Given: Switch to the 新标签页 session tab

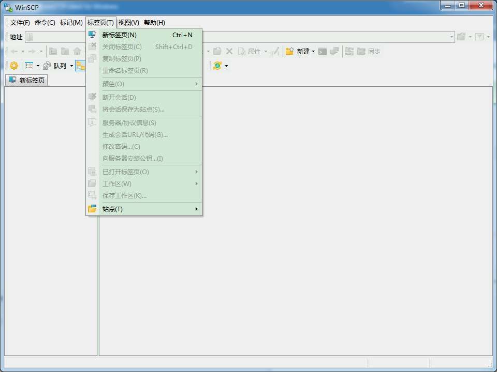Looking at the screenshot, I should click(x=26, y=80).
